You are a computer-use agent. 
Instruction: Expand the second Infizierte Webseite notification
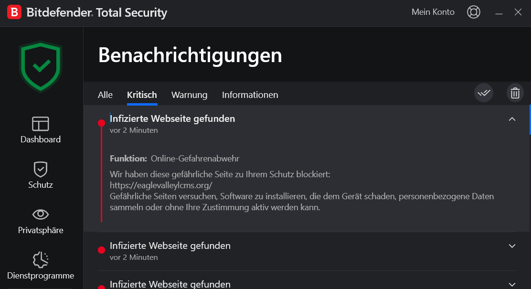click(512, 246)
